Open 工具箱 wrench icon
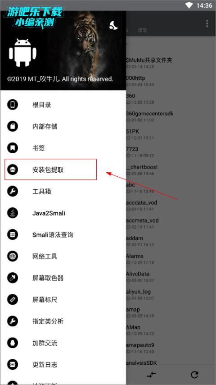 [x=13, y=191]
